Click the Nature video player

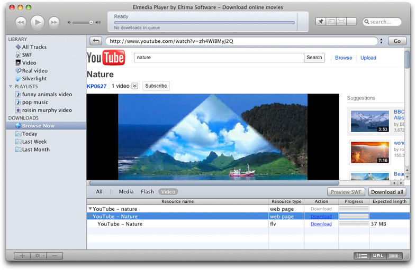click(213, 137)
